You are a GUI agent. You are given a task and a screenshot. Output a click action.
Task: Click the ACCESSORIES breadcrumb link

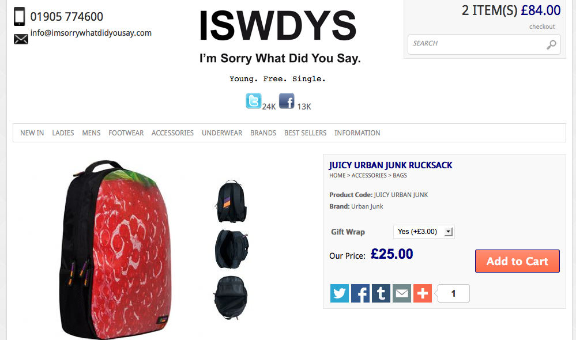point(369,176)
